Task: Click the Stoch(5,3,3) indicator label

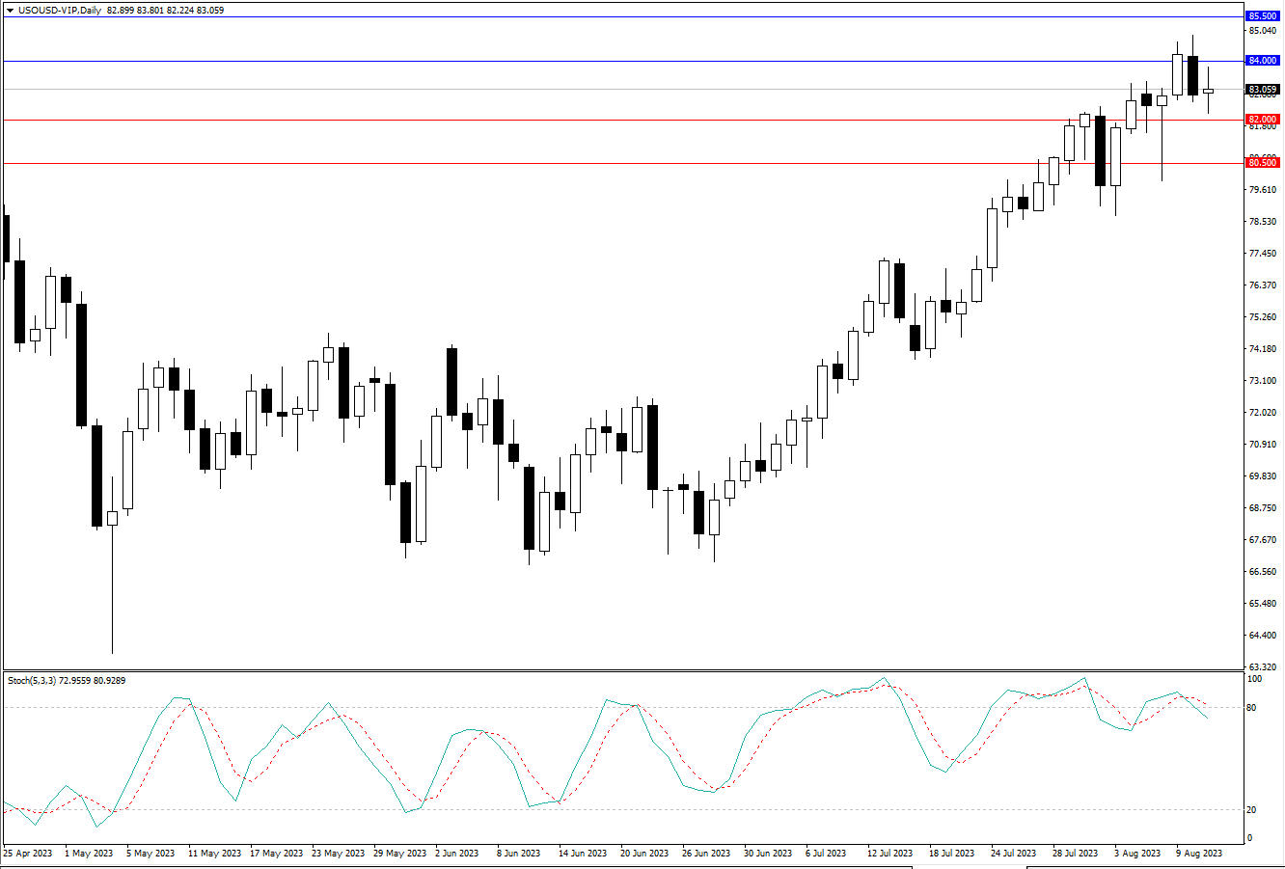Action: click(x=34, y=681)
